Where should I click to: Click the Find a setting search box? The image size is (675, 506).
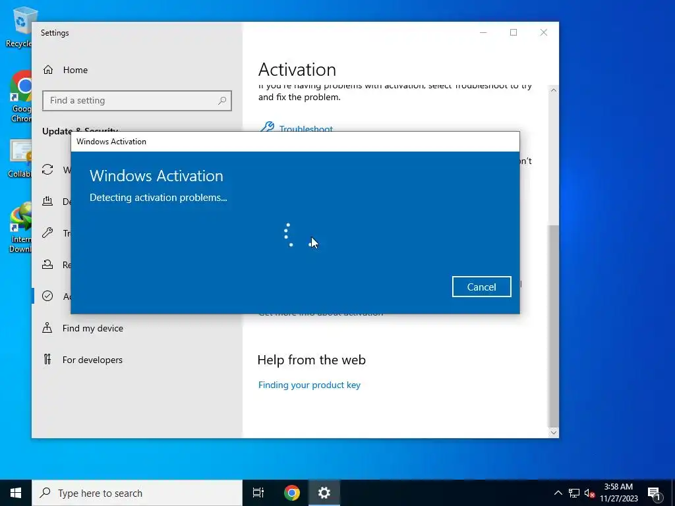tap(137, 101)
